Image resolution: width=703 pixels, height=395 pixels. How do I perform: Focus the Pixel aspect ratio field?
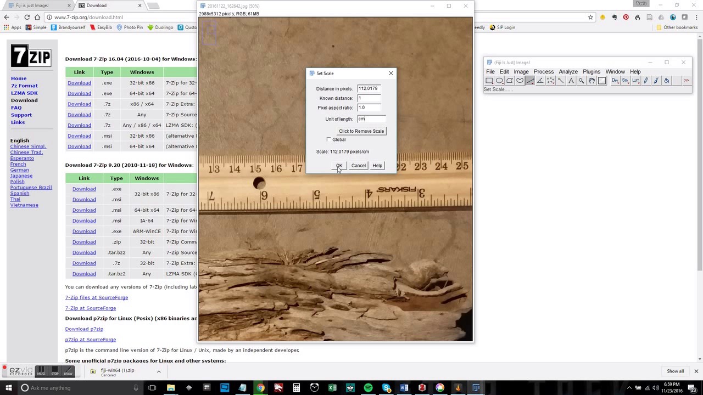coord(369,108)
